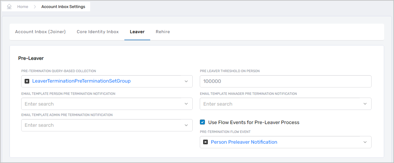Open the Core Identity Inbox tab

(98, 32)
